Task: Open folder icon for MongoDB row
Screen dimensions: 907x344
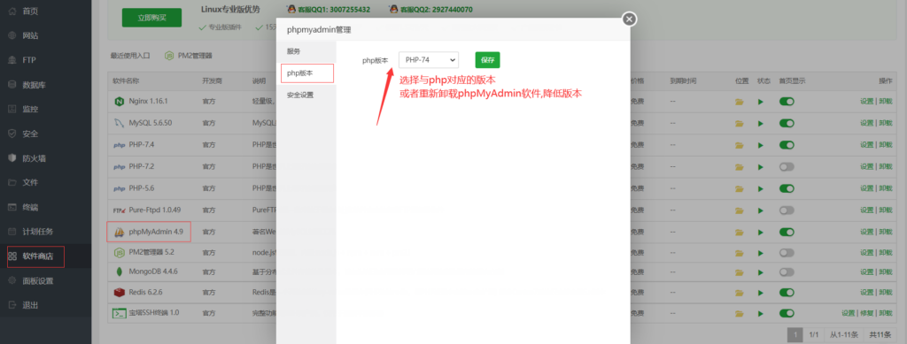Action: point(740,271)
